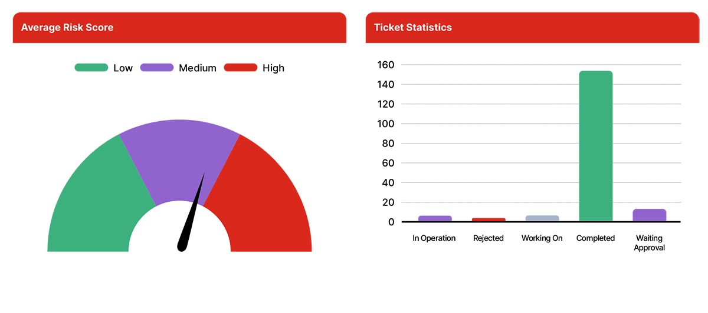Click the In Operation axis label
This screenshot has width=708, height=313.
point(434,238)
